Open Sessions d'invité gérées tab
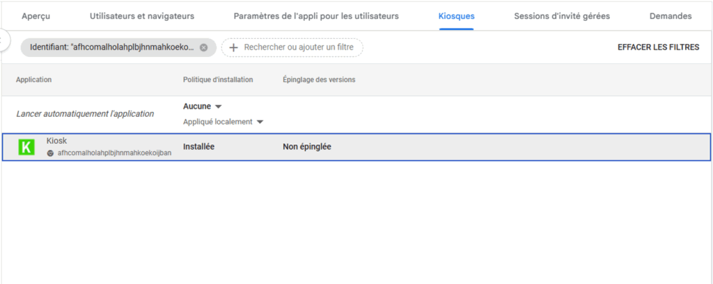This screenshot has width=713, height=284. point(561,16)
